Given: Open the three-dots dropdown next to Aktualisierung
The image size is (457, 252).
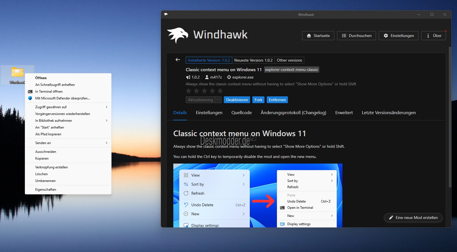Looking at the screenshot, I should [218, 100].
